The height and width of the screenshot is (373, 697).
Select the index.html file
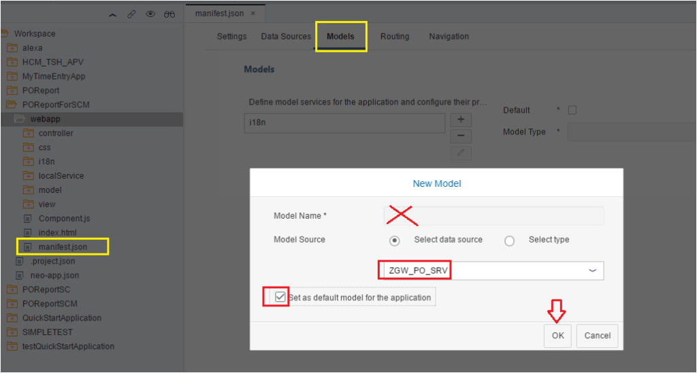(57, 232)
